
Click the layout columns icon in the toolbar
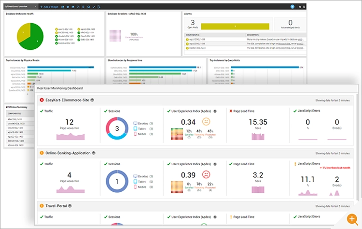[63, 7]
